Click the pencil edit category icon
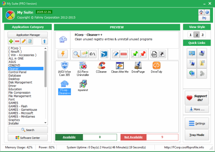Viewport: 215px width, 152px height. point(23,41)
